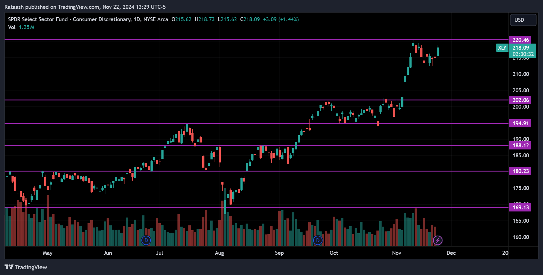Select the 202.06 horizontal line label
The width and height of the screenshot is (543, 275).
click(x=520, y=100)
